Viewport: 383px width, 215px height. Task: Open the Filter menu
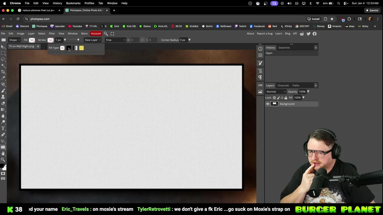[52, 33]
